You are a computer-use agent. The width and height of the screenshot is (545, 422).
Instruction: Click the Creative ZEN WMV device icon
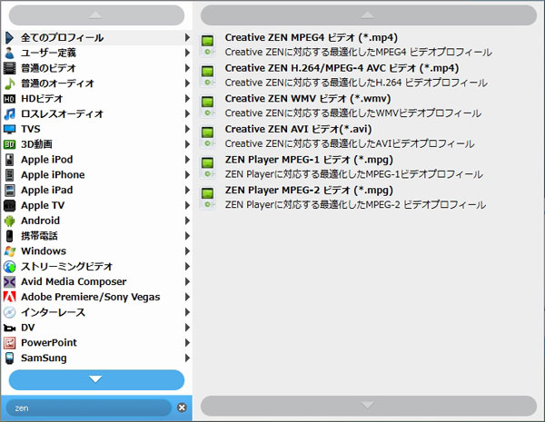207,106
